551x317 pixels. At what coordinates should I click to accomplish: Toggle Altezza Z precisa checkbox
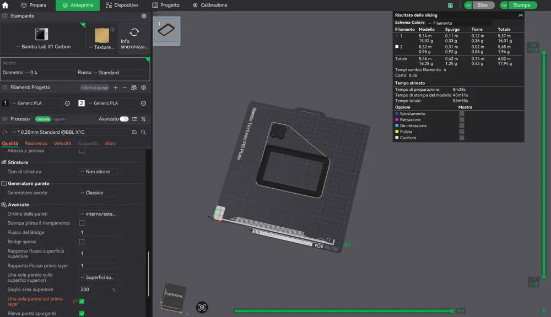82,151
